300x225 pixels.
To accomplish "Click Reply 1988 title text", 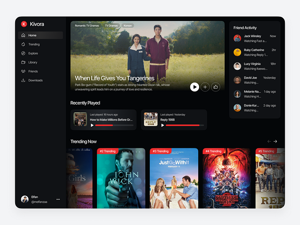I will click(168, 120).
